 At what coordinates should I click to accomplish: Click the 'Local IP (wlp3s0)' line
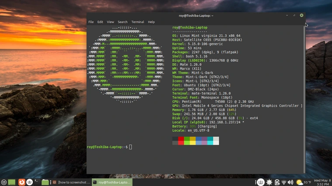208,122
